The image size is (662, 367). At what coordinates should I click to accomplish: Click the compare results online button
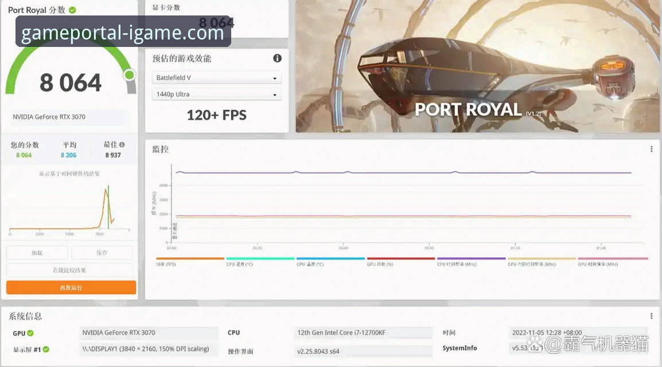pos(69,270)
